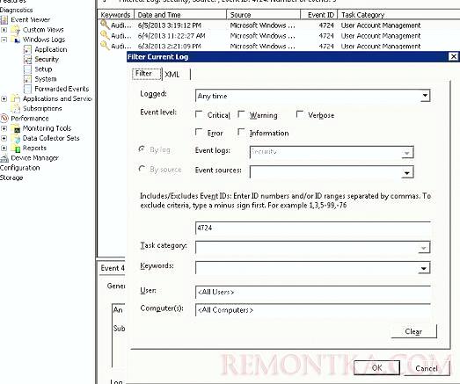Click the Computer(s) input field
This screenshot has width=460, height=384.
(x=313, y=310)
